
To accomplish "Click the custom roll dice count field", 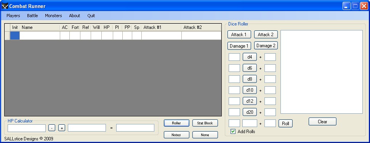I will [234, 124].
